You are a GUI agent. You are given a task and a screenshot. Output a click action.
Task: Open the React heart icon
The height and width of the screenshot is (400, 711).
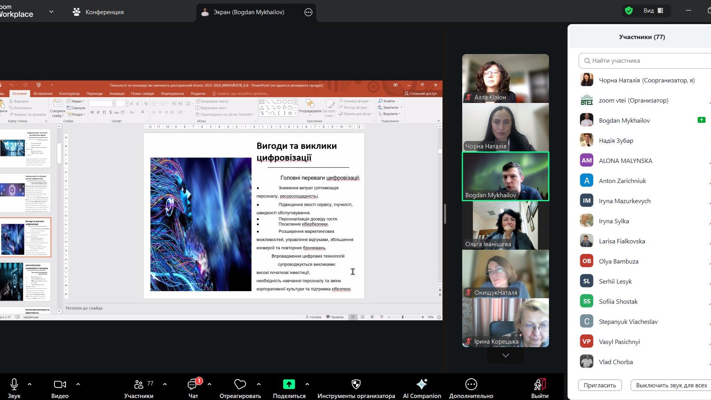(240, 384)
